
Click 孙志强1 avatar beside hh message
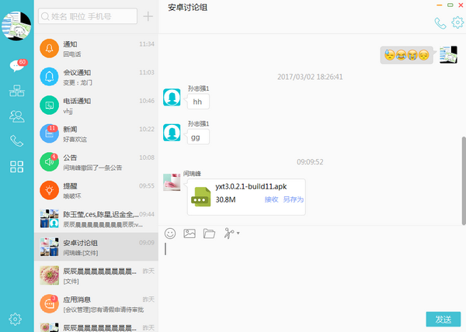pyautogui.click(x=172, y=97)
